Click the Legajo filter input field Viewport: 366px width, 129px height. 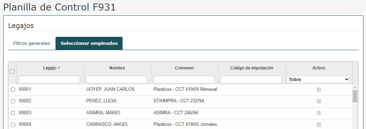pyautogui.click(x=49, y=80)
